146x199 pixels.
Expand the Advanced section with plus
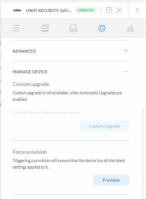[x=126, y=51]
